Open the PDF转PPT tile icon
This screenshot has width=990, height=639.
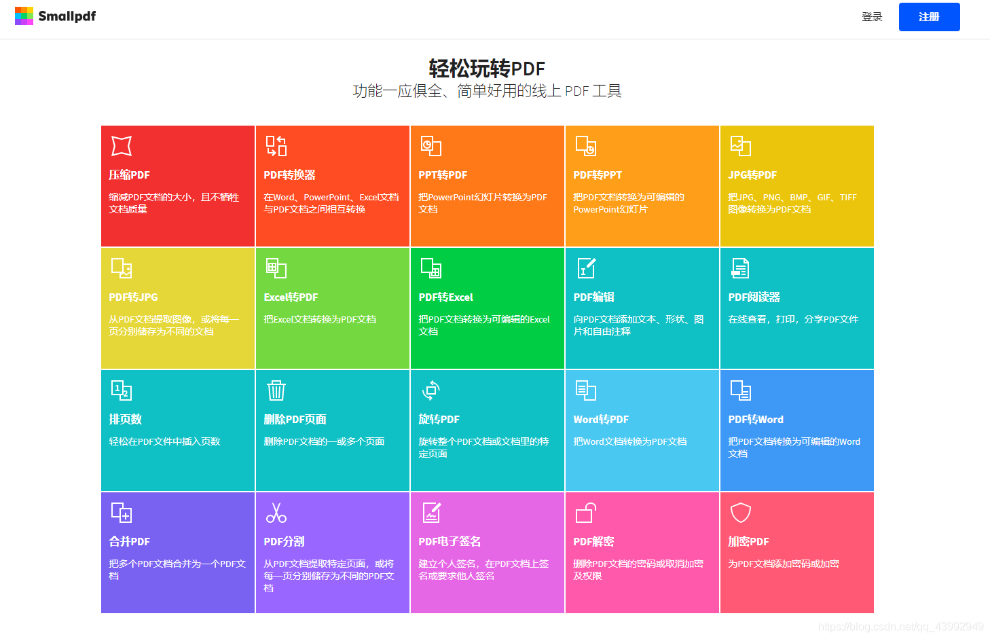tap(586, 146)
